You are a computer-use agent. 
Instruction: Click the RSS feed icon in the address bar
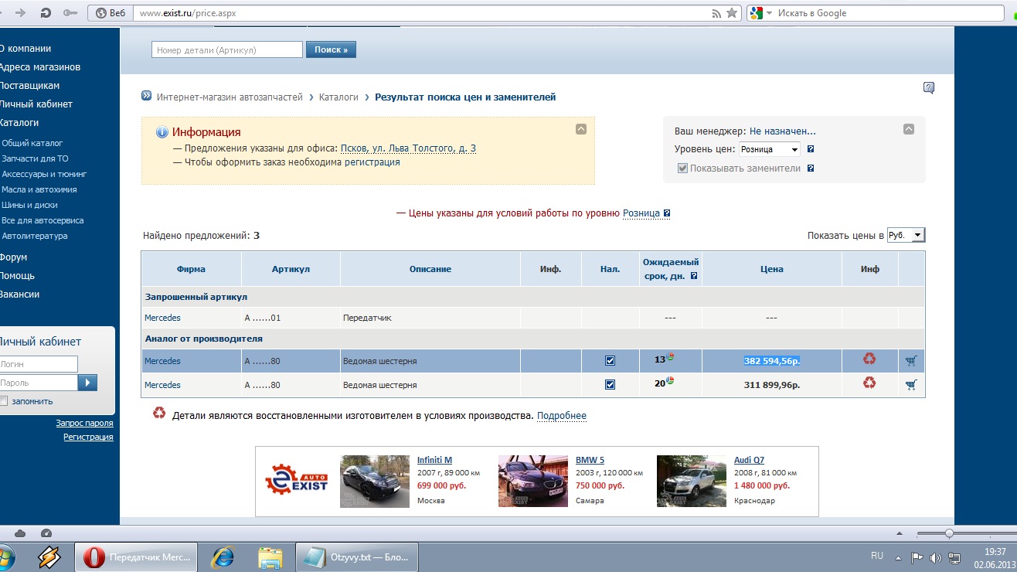click(x=716, y=13)
